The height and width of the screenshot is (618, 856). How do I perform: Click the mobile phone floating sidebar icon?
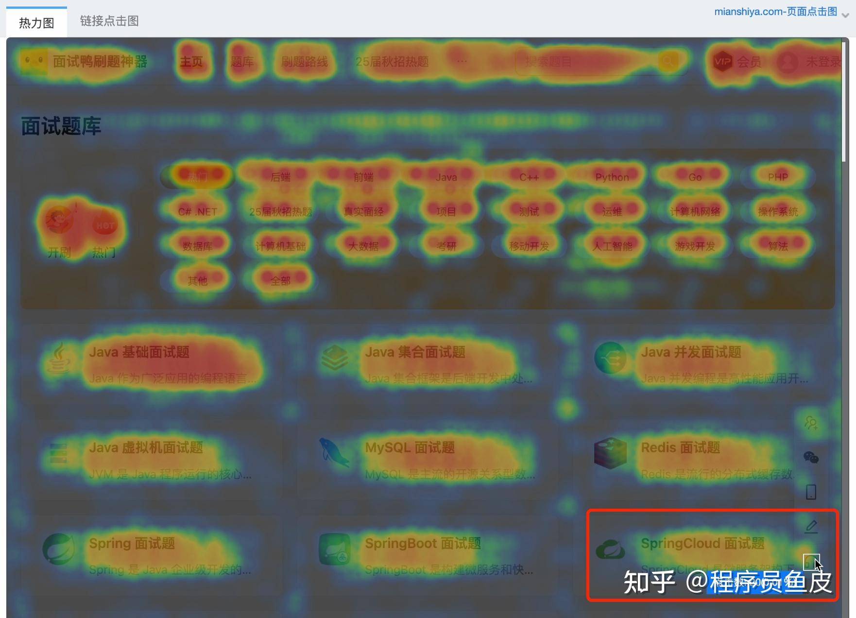811,492
